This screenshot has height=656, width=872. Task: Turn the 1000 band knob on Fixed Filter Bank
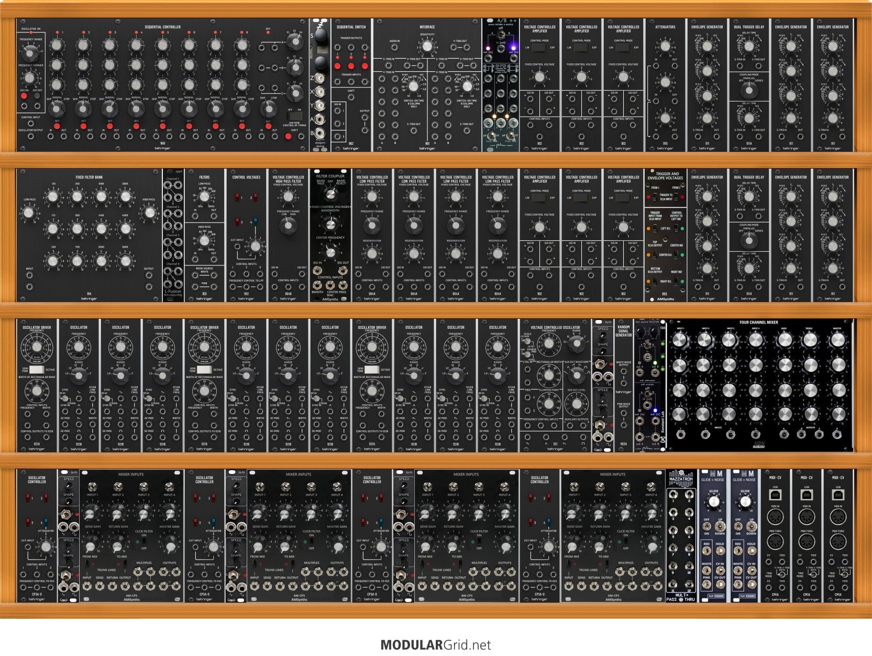coord(101,196)
